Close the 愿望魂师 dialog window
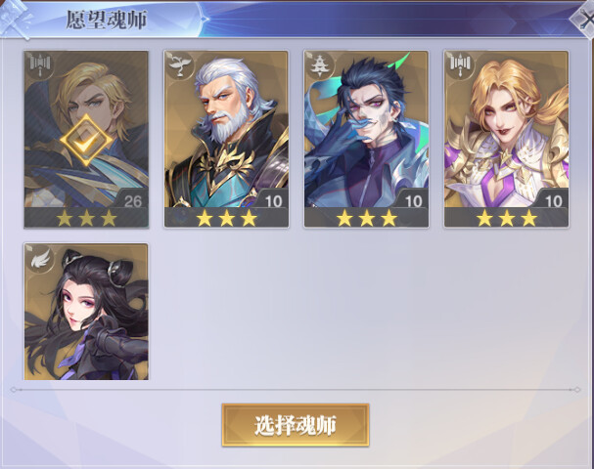Image resolution: width=594 pixels, height=469 pixels. (x=584, y=20)
